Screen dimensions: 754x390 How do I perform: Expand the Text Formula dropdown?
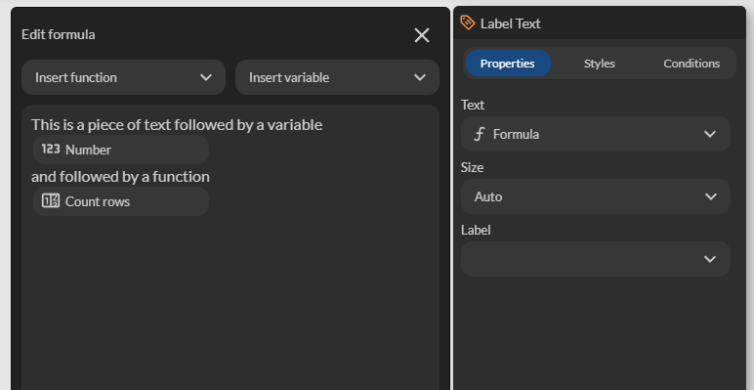click(x=596, y=134)
